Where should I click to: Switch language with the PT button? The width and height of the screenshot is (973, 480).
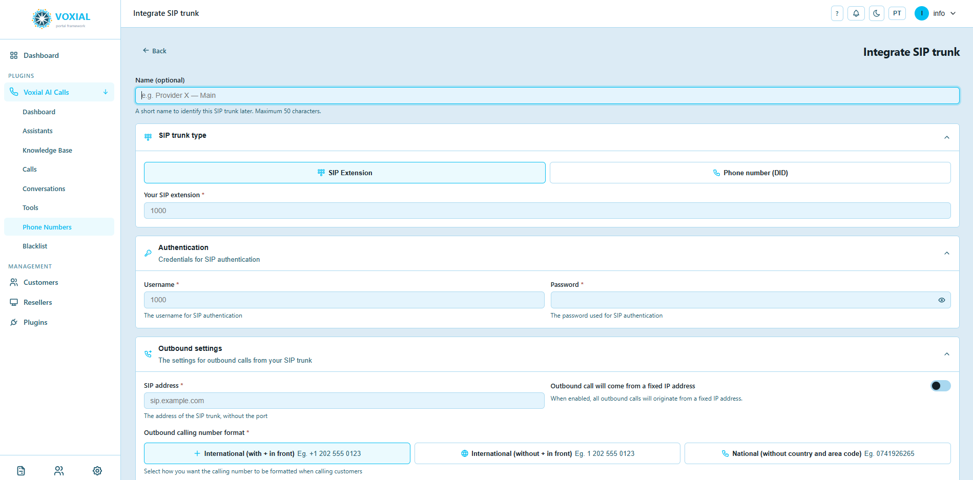[897, 13]
